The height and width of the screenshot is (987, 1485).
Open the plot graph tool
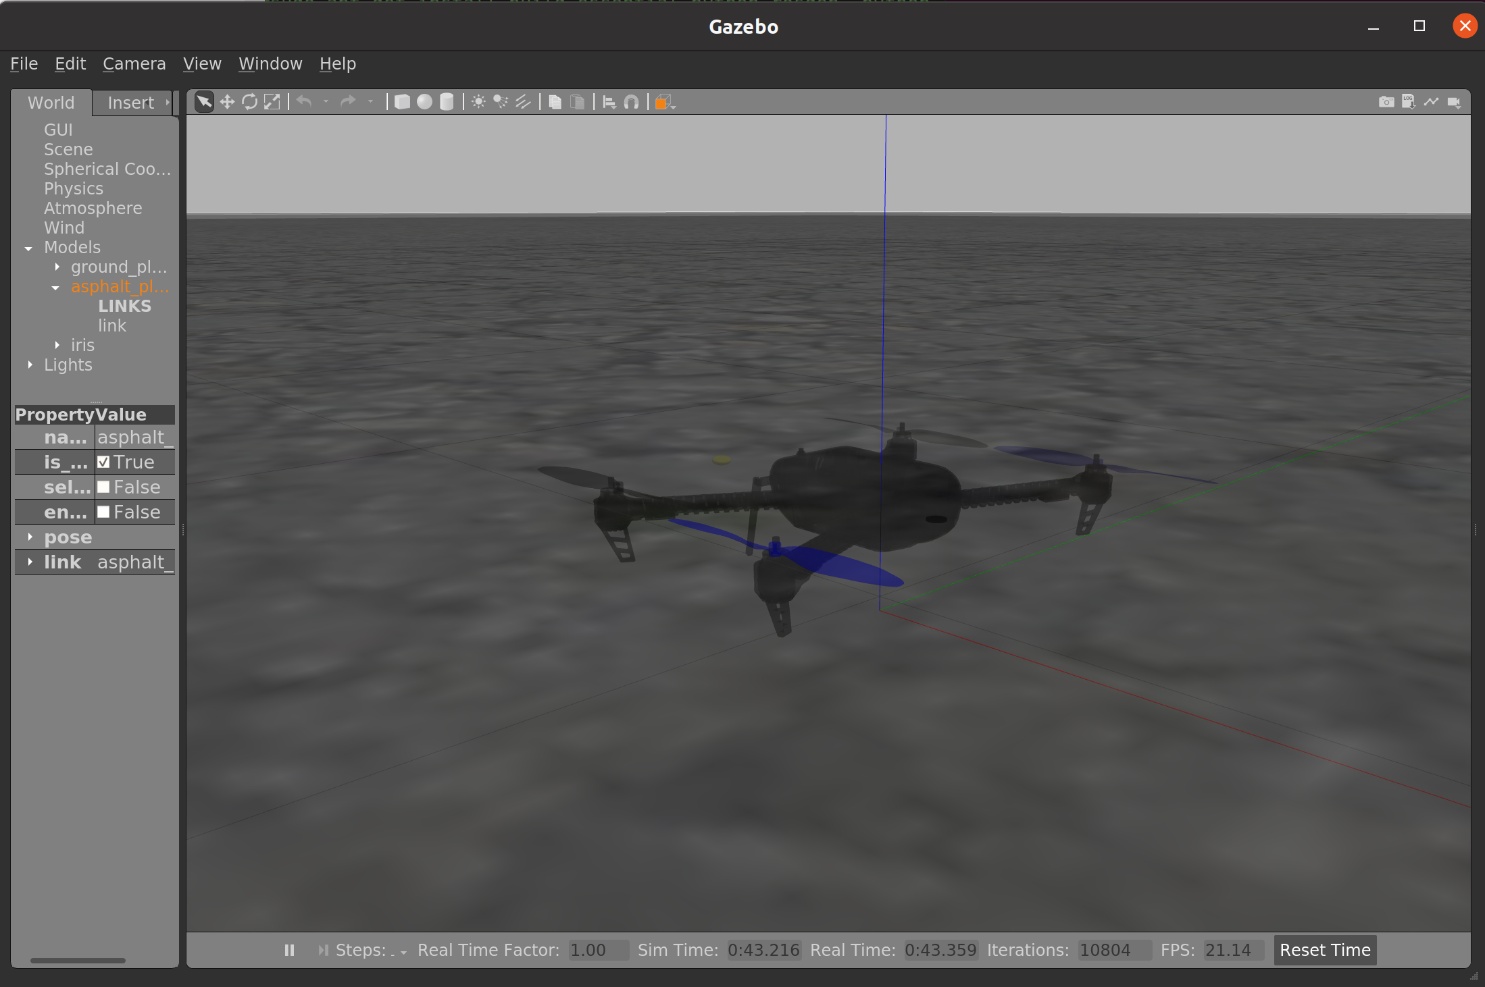(x=1431, y=102)
